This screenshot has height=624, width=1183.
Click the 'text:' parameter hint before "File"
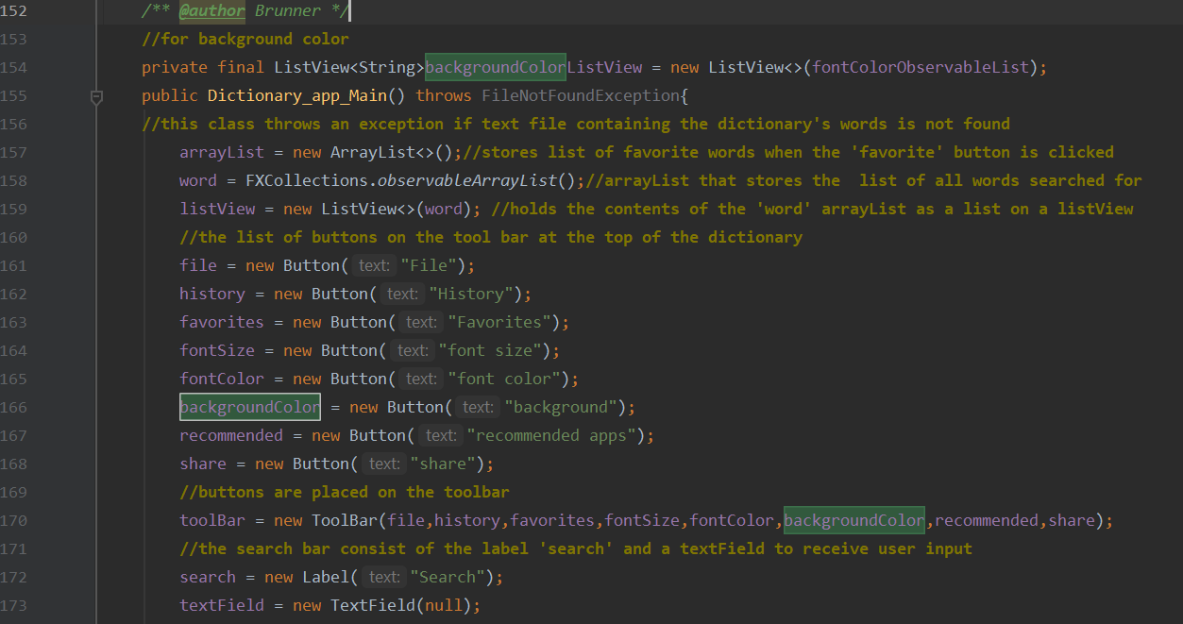[374, 265]
